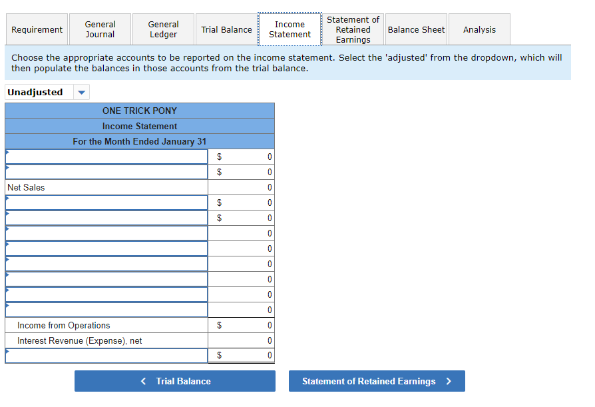The width and height of the screenshot is (595, 407).
Task: Open the Requirement tab
Action: [x=37, y=29]
